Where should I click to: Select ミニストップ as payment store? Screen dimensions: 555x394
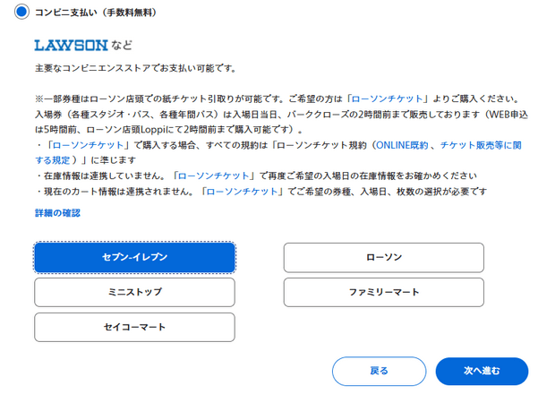(x=134, y=292)
